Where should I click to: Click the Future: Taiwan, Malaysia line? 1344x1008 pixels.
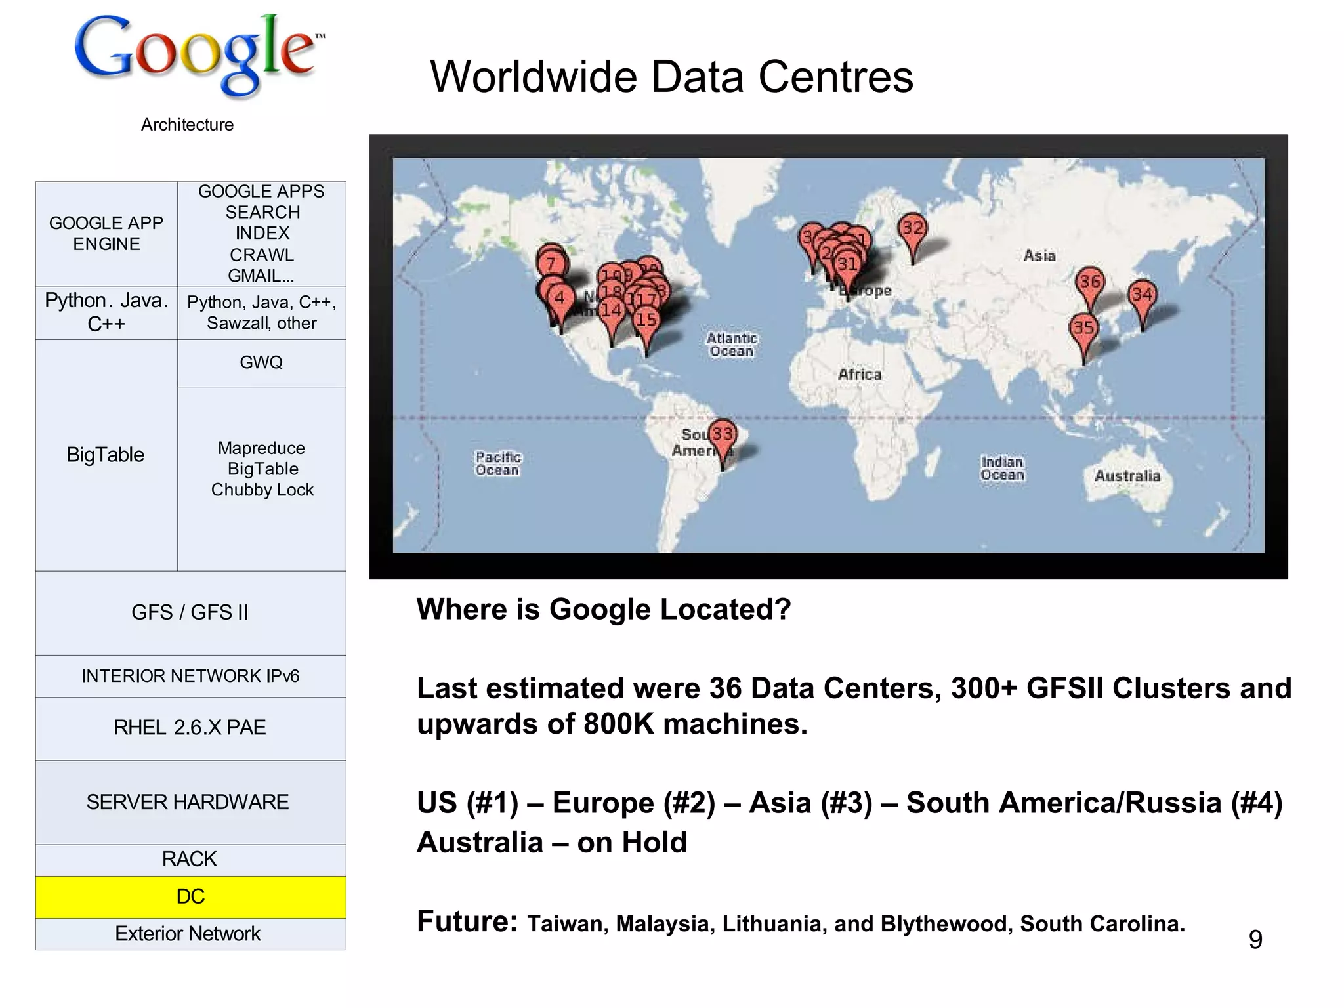(801, 922)
